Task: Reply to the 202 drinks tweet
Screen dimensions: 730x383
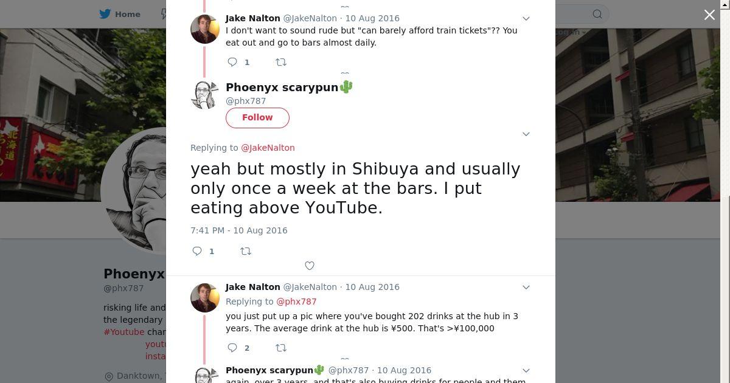Action: pyautogui.click(x=232, y=348)
